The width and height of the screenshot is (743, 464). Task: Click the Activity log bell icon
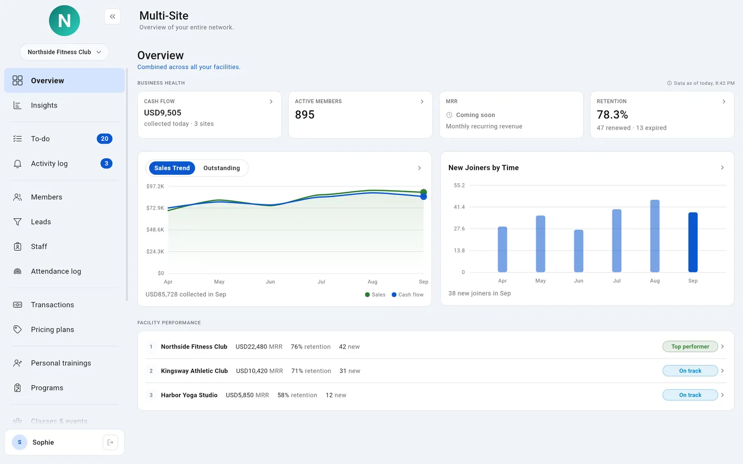18,164
